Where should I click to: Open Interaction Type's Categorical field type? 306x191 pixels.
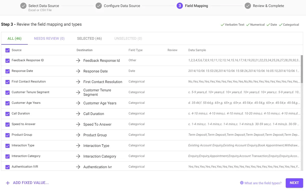click(x=137, y=145)
